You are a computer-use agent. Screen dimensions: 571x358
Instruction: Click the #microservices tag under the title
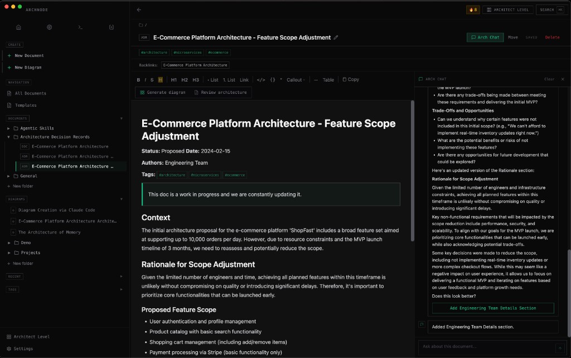[187, 52]
